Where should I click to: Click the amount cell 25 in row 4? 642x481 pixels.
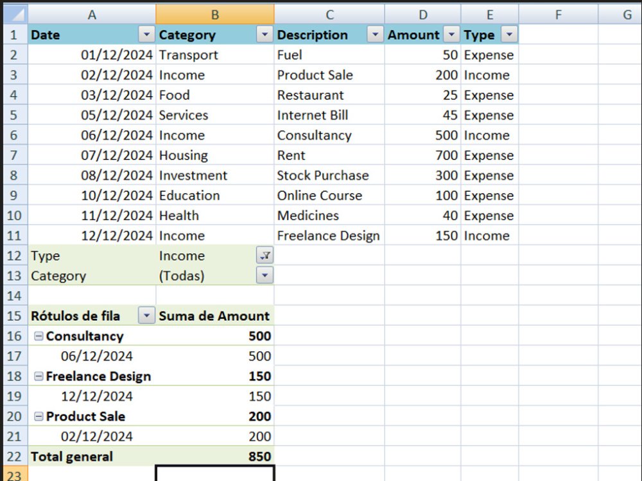tap(423, 95)
